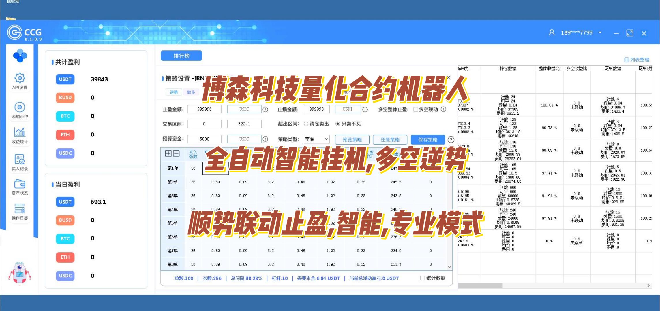Select 只卖不买 radio option
660x311 pixels.
[x=337, y=124]
